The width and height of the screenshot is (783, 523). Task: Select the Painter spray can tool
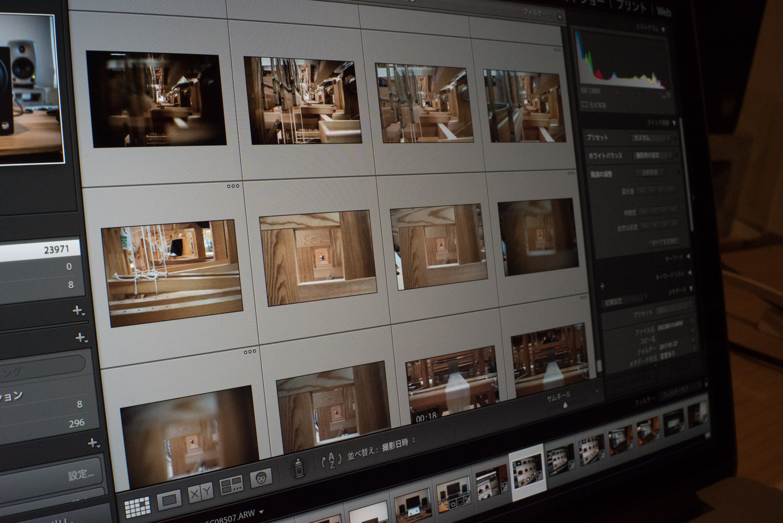tap(298, 468)
